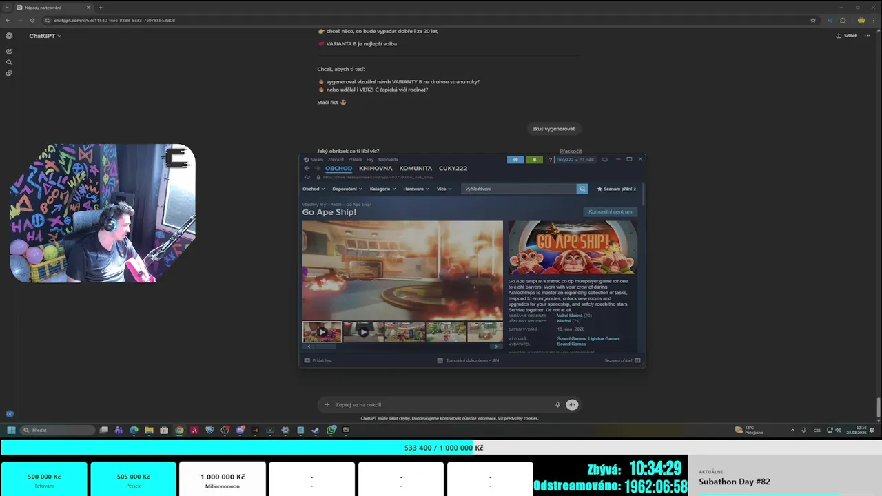Select the OBCHOD tab in Steam
The height and width of the screenshot is (496, 882).
[338, 168]
